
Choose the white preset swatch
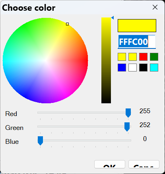click(x=132, y=68)
